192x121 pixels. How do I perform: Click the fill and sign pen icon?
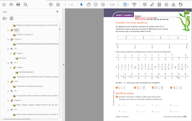click(174, 5)
